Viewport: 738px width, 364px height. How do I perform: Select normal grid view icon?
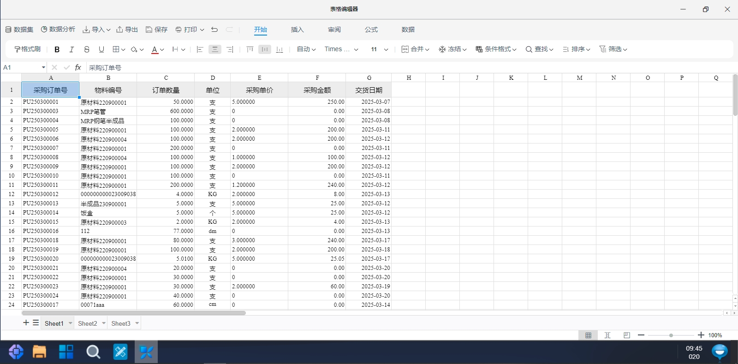coord(588,335)
